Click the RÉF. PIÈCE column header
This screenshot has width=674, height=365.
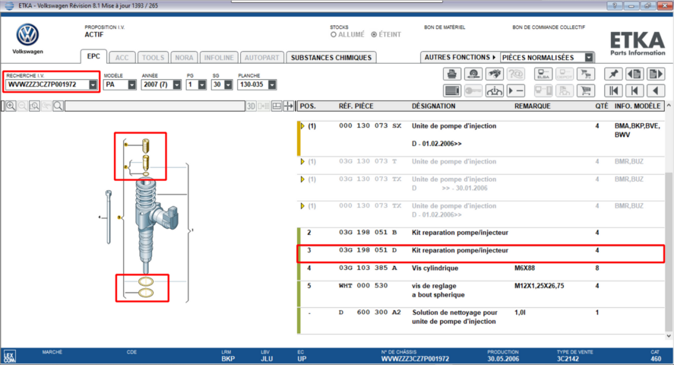[x=356, y=106]
